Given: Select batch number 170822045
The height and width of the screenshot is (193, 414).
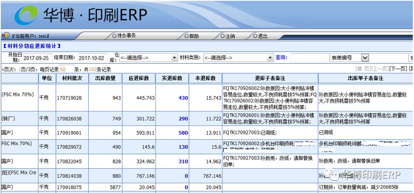Looking at the screenshot, I should pos(69,161).
